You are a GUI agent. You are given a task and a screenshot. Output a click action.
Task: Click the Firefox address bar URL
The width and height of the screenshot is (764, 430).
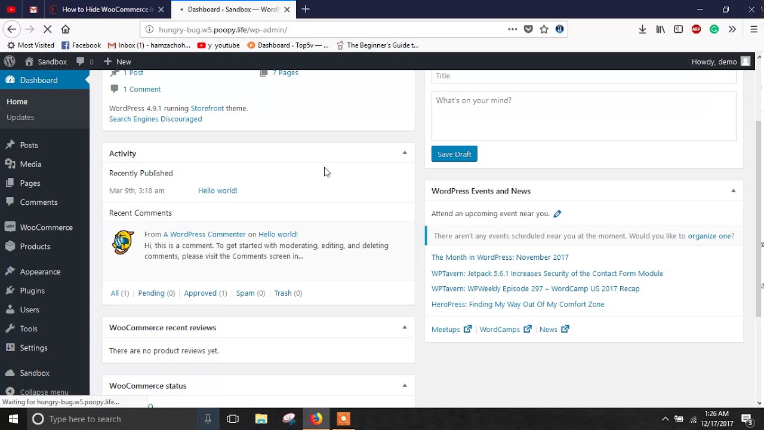coord(223,29)
